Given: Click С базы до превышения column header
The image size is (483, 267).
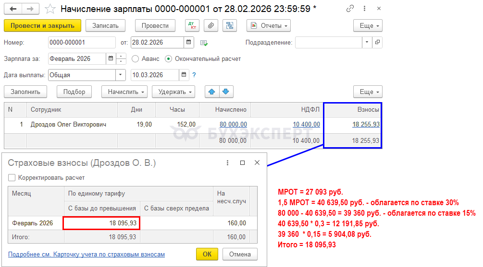Looking at the screenshot, I should tap(102, 209).
